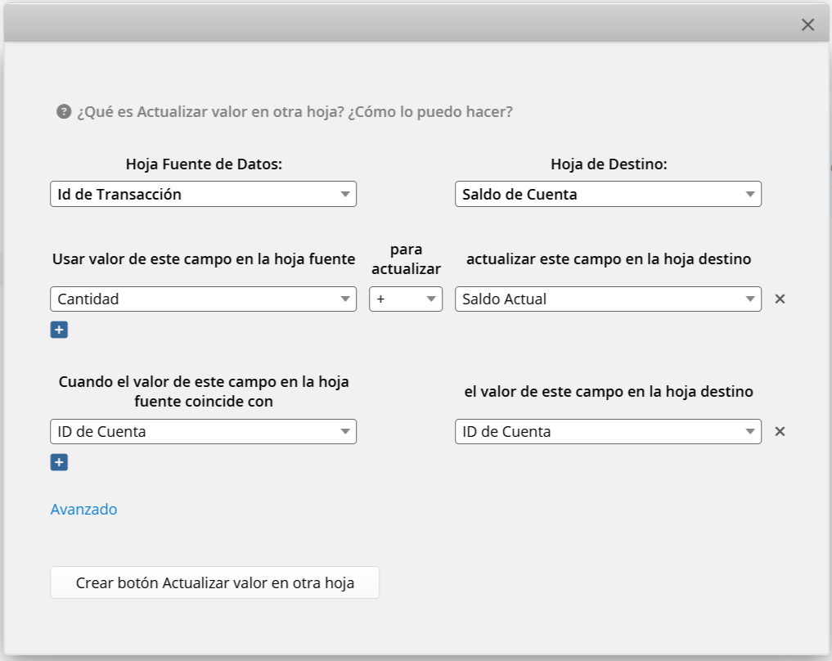Click the Hoja de Destino label
The width and height of the screenshot is (832, 661).
pyautogui.click(x=609, y=164)
